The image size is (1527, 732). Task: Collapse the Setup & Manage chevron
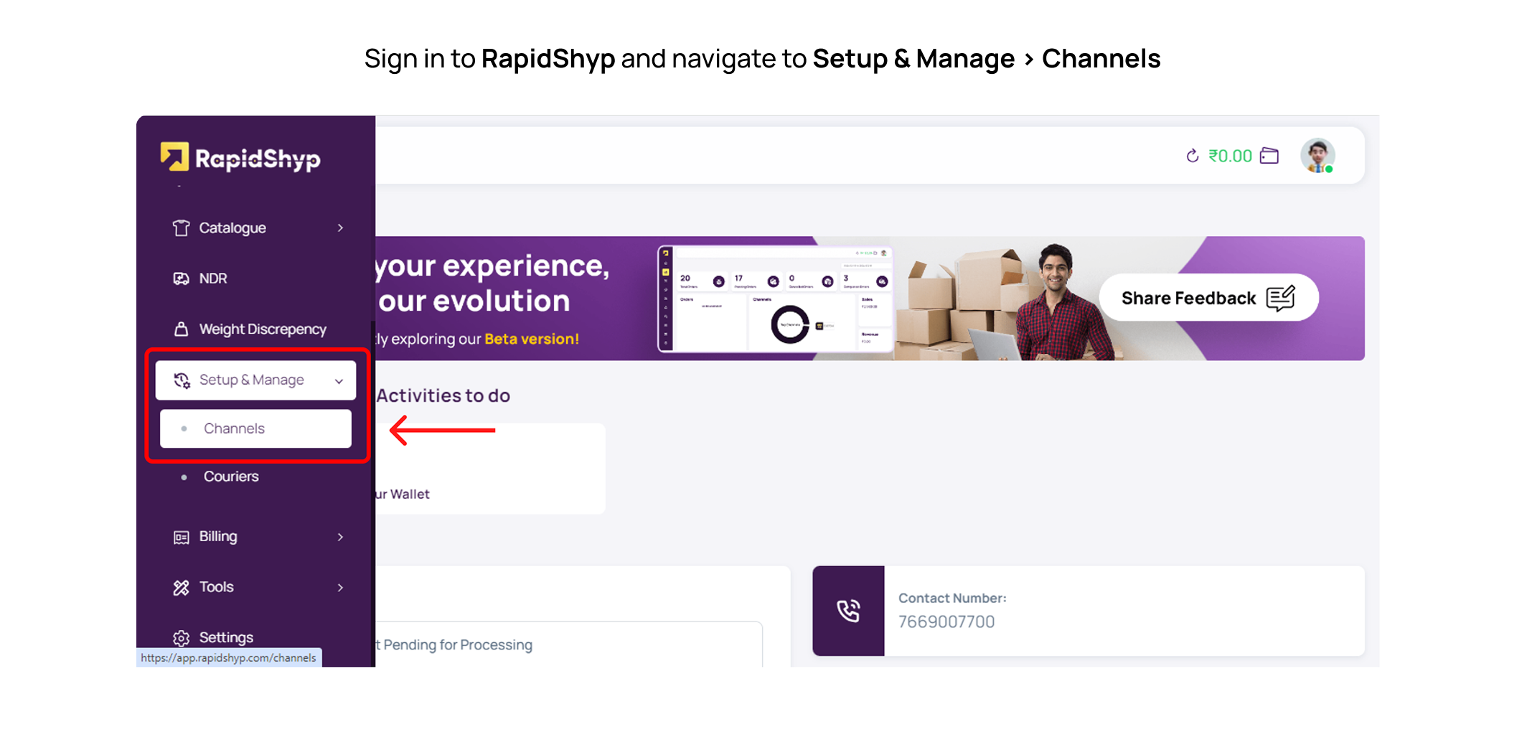339,381
